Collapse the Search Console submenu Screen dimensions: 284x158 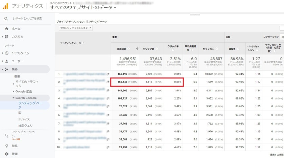pos(14,98)
